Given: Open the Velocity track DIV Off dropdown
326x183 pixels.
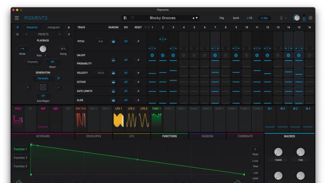Looking at the screenshot, I should [x=126, y=73].
